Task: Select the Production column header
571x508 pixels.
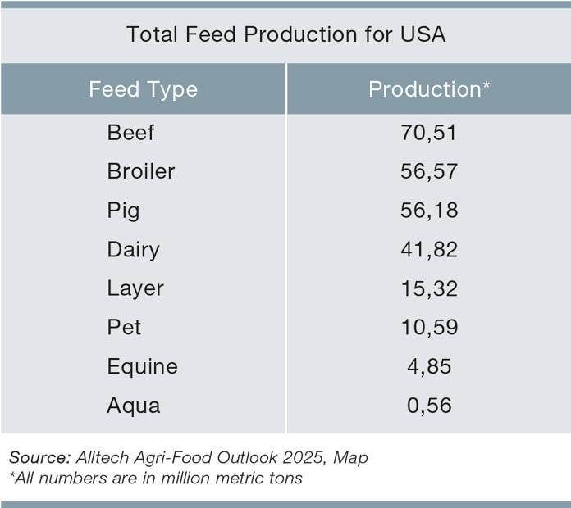Action: pyautogui.click(x=429, y=89)
